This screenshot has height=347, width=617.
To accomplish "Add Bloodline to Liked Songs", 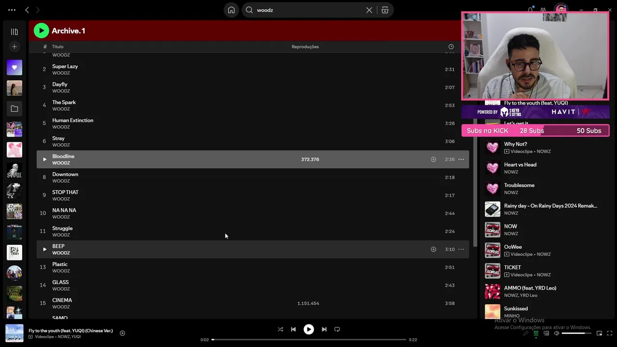I will click(x=433, y=160).
